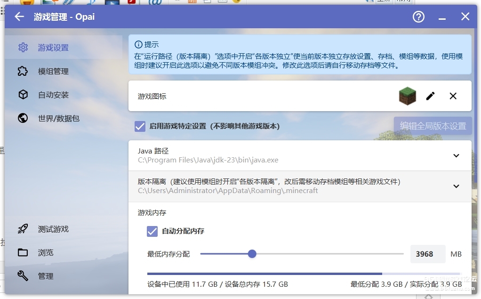
Task: Expand the Java 路径 section
Action: [x=456, y=156]
